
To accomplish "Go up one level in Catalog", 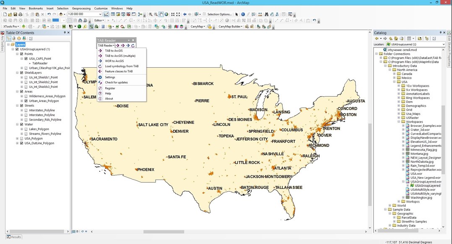I will (391, 38).
